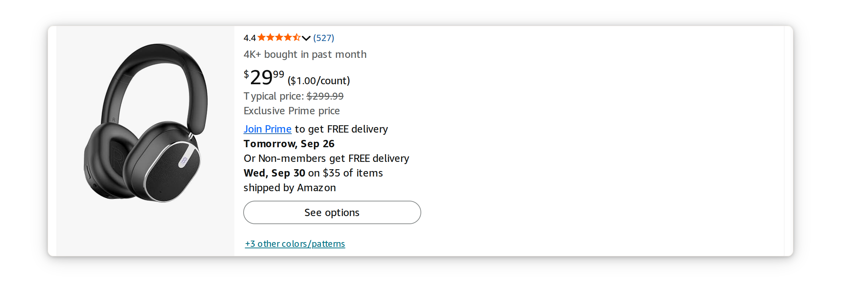Viewport: 841px width, 282px height.
Task: Click the first orange star icon
Action: point(262,37)
